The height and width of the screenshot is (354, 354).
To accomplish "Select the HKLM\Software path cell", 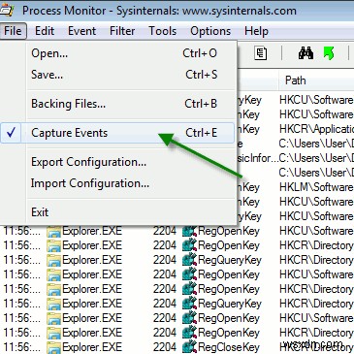I will pyautogui.click(x=316, y=187).
